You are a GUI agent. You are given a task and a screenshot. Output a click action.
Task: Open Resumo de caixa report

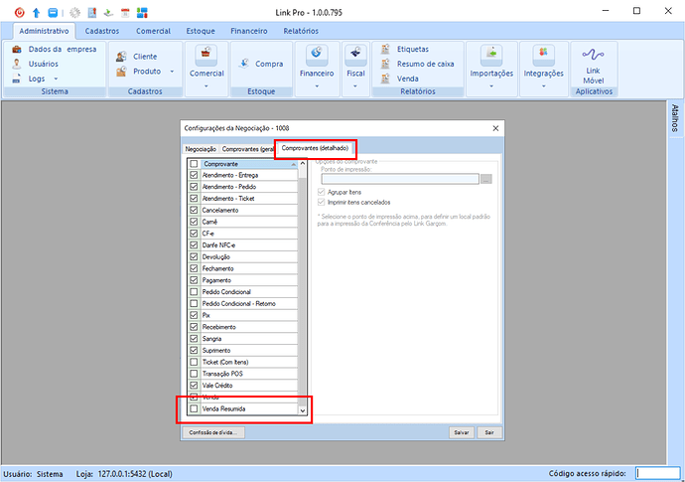tap(424, 64)
